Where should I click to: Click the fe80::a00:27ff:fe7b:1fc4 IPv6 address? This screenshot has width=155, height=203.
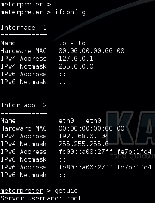pyautogui.click(x=105, y=167)
